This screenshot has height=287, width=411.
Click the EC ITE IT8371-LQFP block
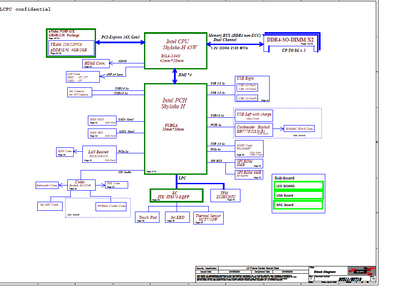(x=177, y=195)
